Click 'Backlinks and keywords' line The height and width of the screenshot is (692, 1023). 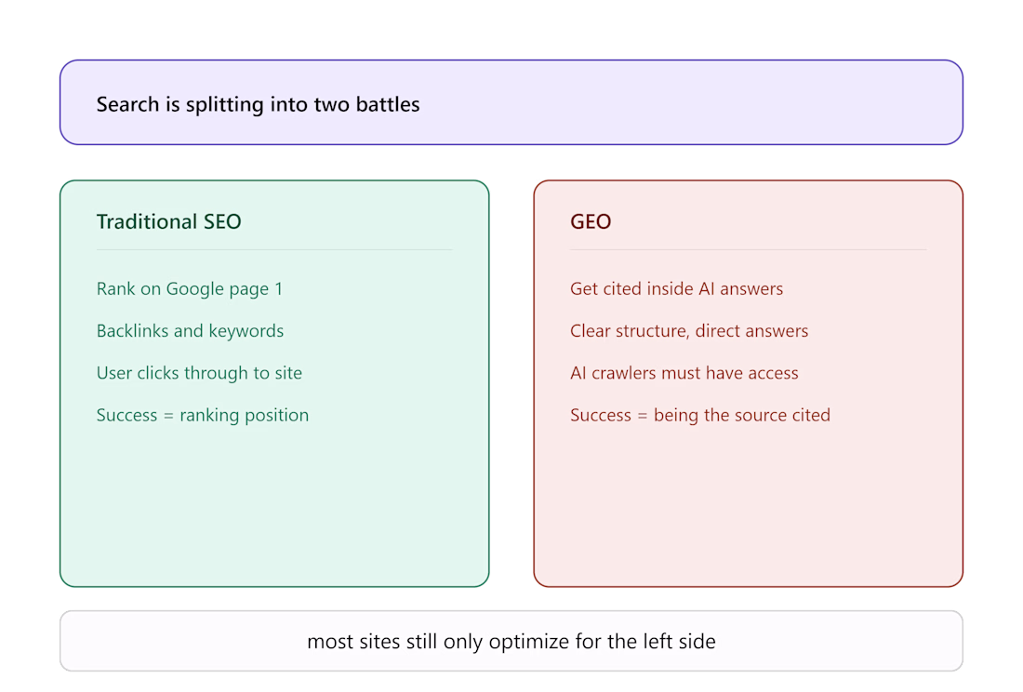tap(190, 331)
